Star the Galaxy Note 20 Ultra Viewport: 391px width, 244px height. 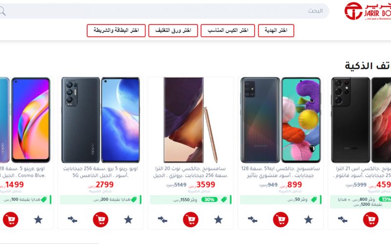218,220
